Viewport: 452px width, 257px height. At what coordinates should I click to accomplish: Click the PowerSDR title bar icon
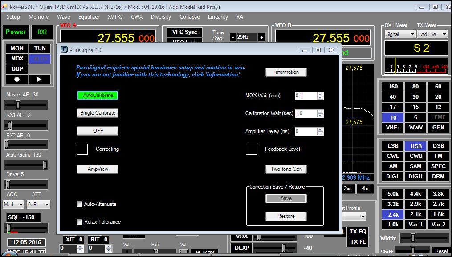coord(4,7)
